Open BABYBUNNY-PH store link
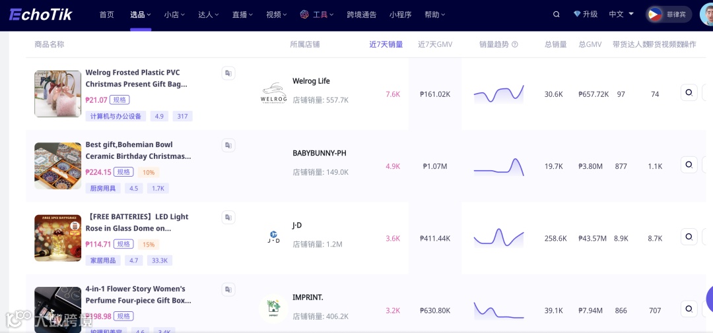Viewport: 713px width, 333px height. pos(320,153)
